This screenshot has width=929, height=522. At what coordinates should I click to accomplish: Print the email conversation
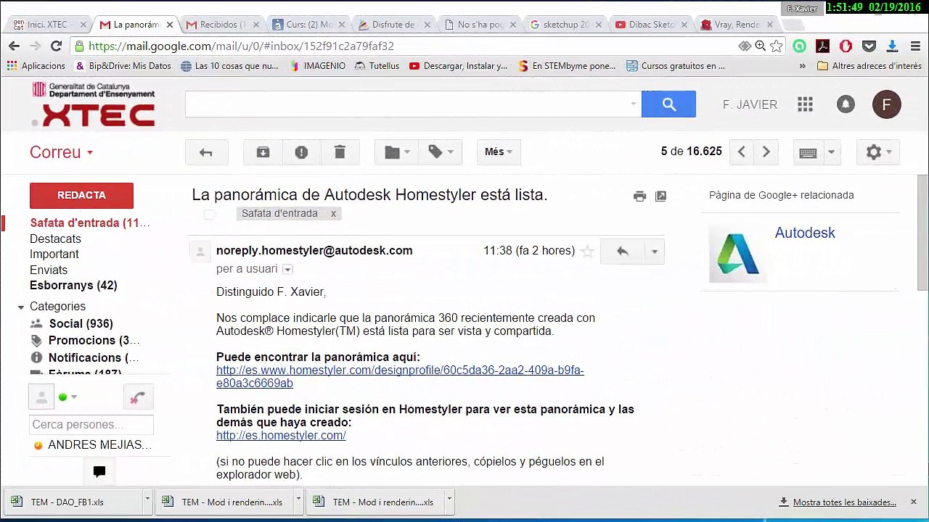pos(639,196)
